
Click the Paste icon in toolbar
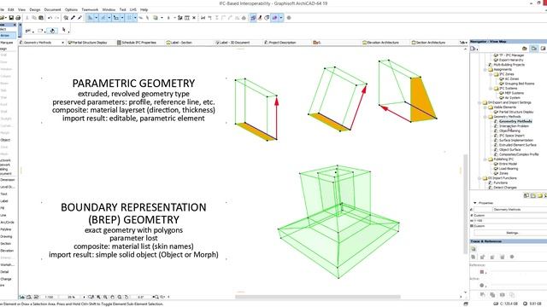click(41, 18)
